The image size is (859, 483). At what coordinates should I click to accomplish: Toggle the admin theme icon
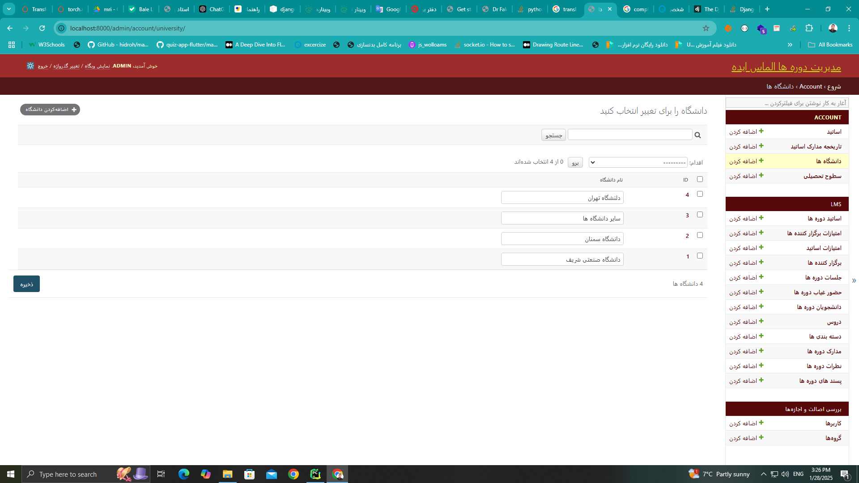click(30, 66)
